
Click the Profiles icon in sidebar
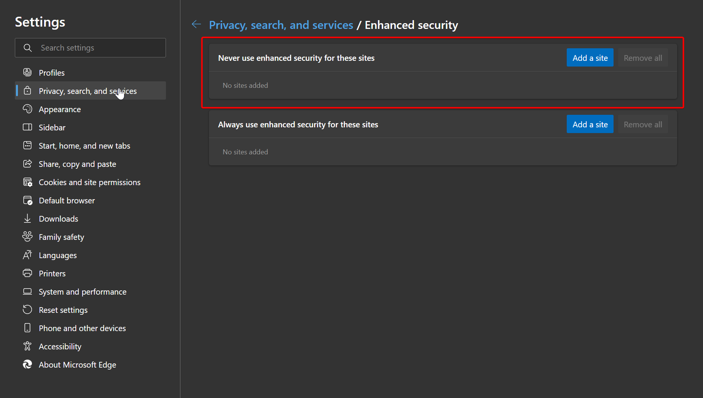pyautogui.click(x=27, y=72)
